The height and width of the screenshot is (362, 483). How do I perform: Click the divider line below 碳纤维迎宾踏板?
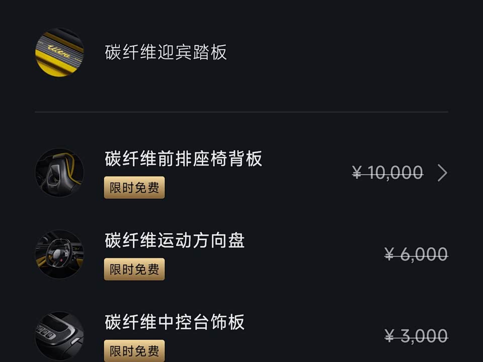[x=242, y=112]
